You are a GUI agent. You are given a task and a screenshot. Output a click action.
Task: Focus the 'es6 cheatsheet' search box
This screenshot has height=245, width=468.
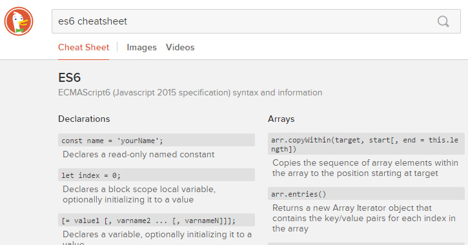[256, 21]
